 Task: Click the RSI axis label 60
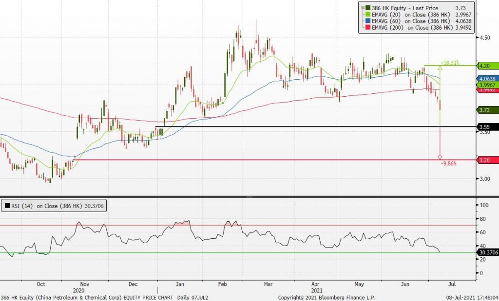pos(483,232)
